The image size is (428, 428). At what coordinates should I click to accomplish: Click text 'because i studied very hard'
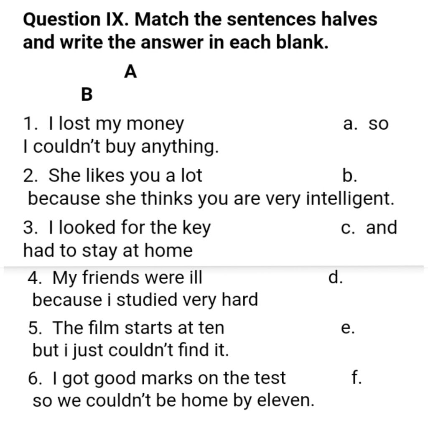[x=145, y=300]
